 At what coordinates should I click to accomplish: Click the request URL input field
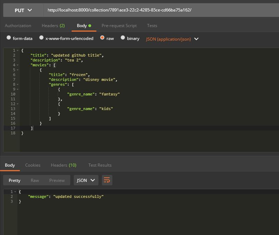[161, 10]
